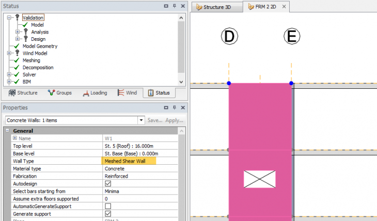The image size is (377, 221).
Task: Expand the Analysis node in Validation tree
Action: pyautogui.click(x=18, y=31)
